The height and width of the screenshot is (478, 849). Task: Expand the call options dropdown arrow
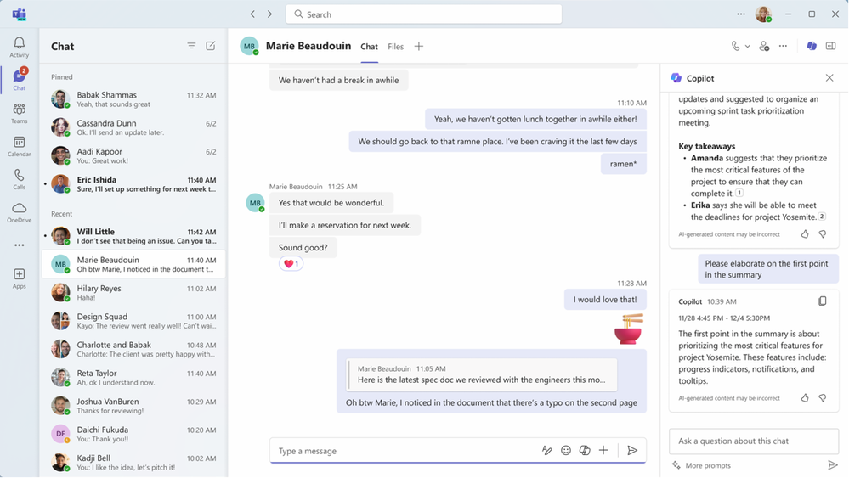click(747, 47)
